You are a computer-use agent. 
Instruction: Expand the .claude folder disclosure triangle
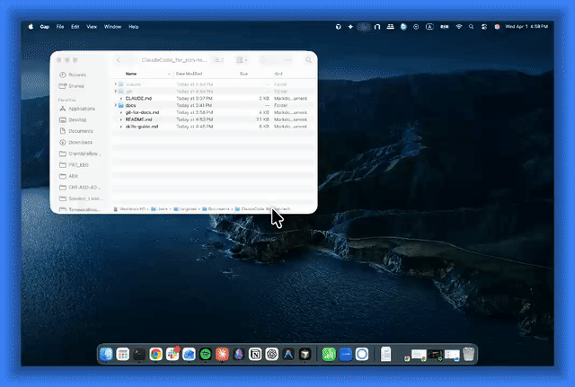pos(116,84)
